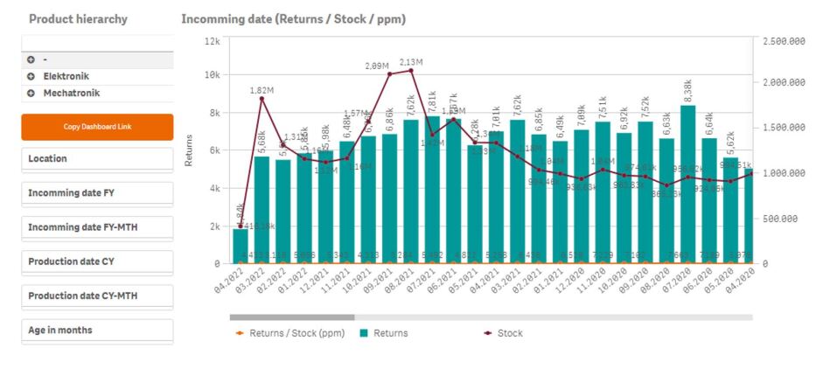Open the Age in months filter
The image size is (837, 369).
(x=97, y=331)
